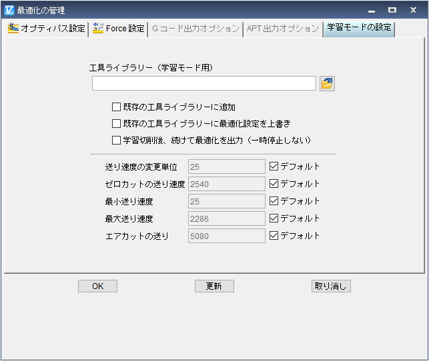Minimize the 最適化の管理 dialog
This screenshot has width=429, height=361.
tap(372, 10)
